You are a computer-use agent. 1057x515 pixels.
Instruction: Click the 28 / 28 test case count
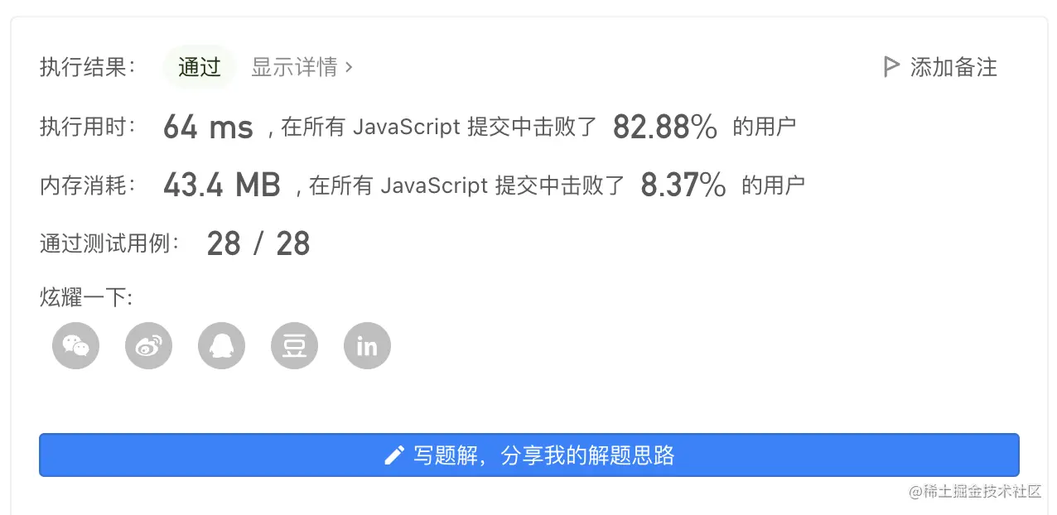point(258,244)
